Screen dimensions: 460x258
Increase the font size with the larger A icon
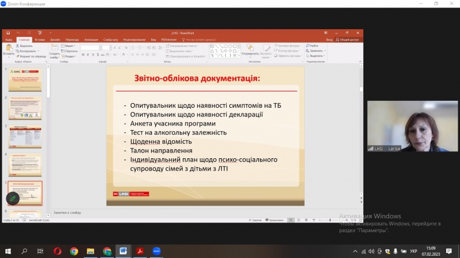coord(114,48)
